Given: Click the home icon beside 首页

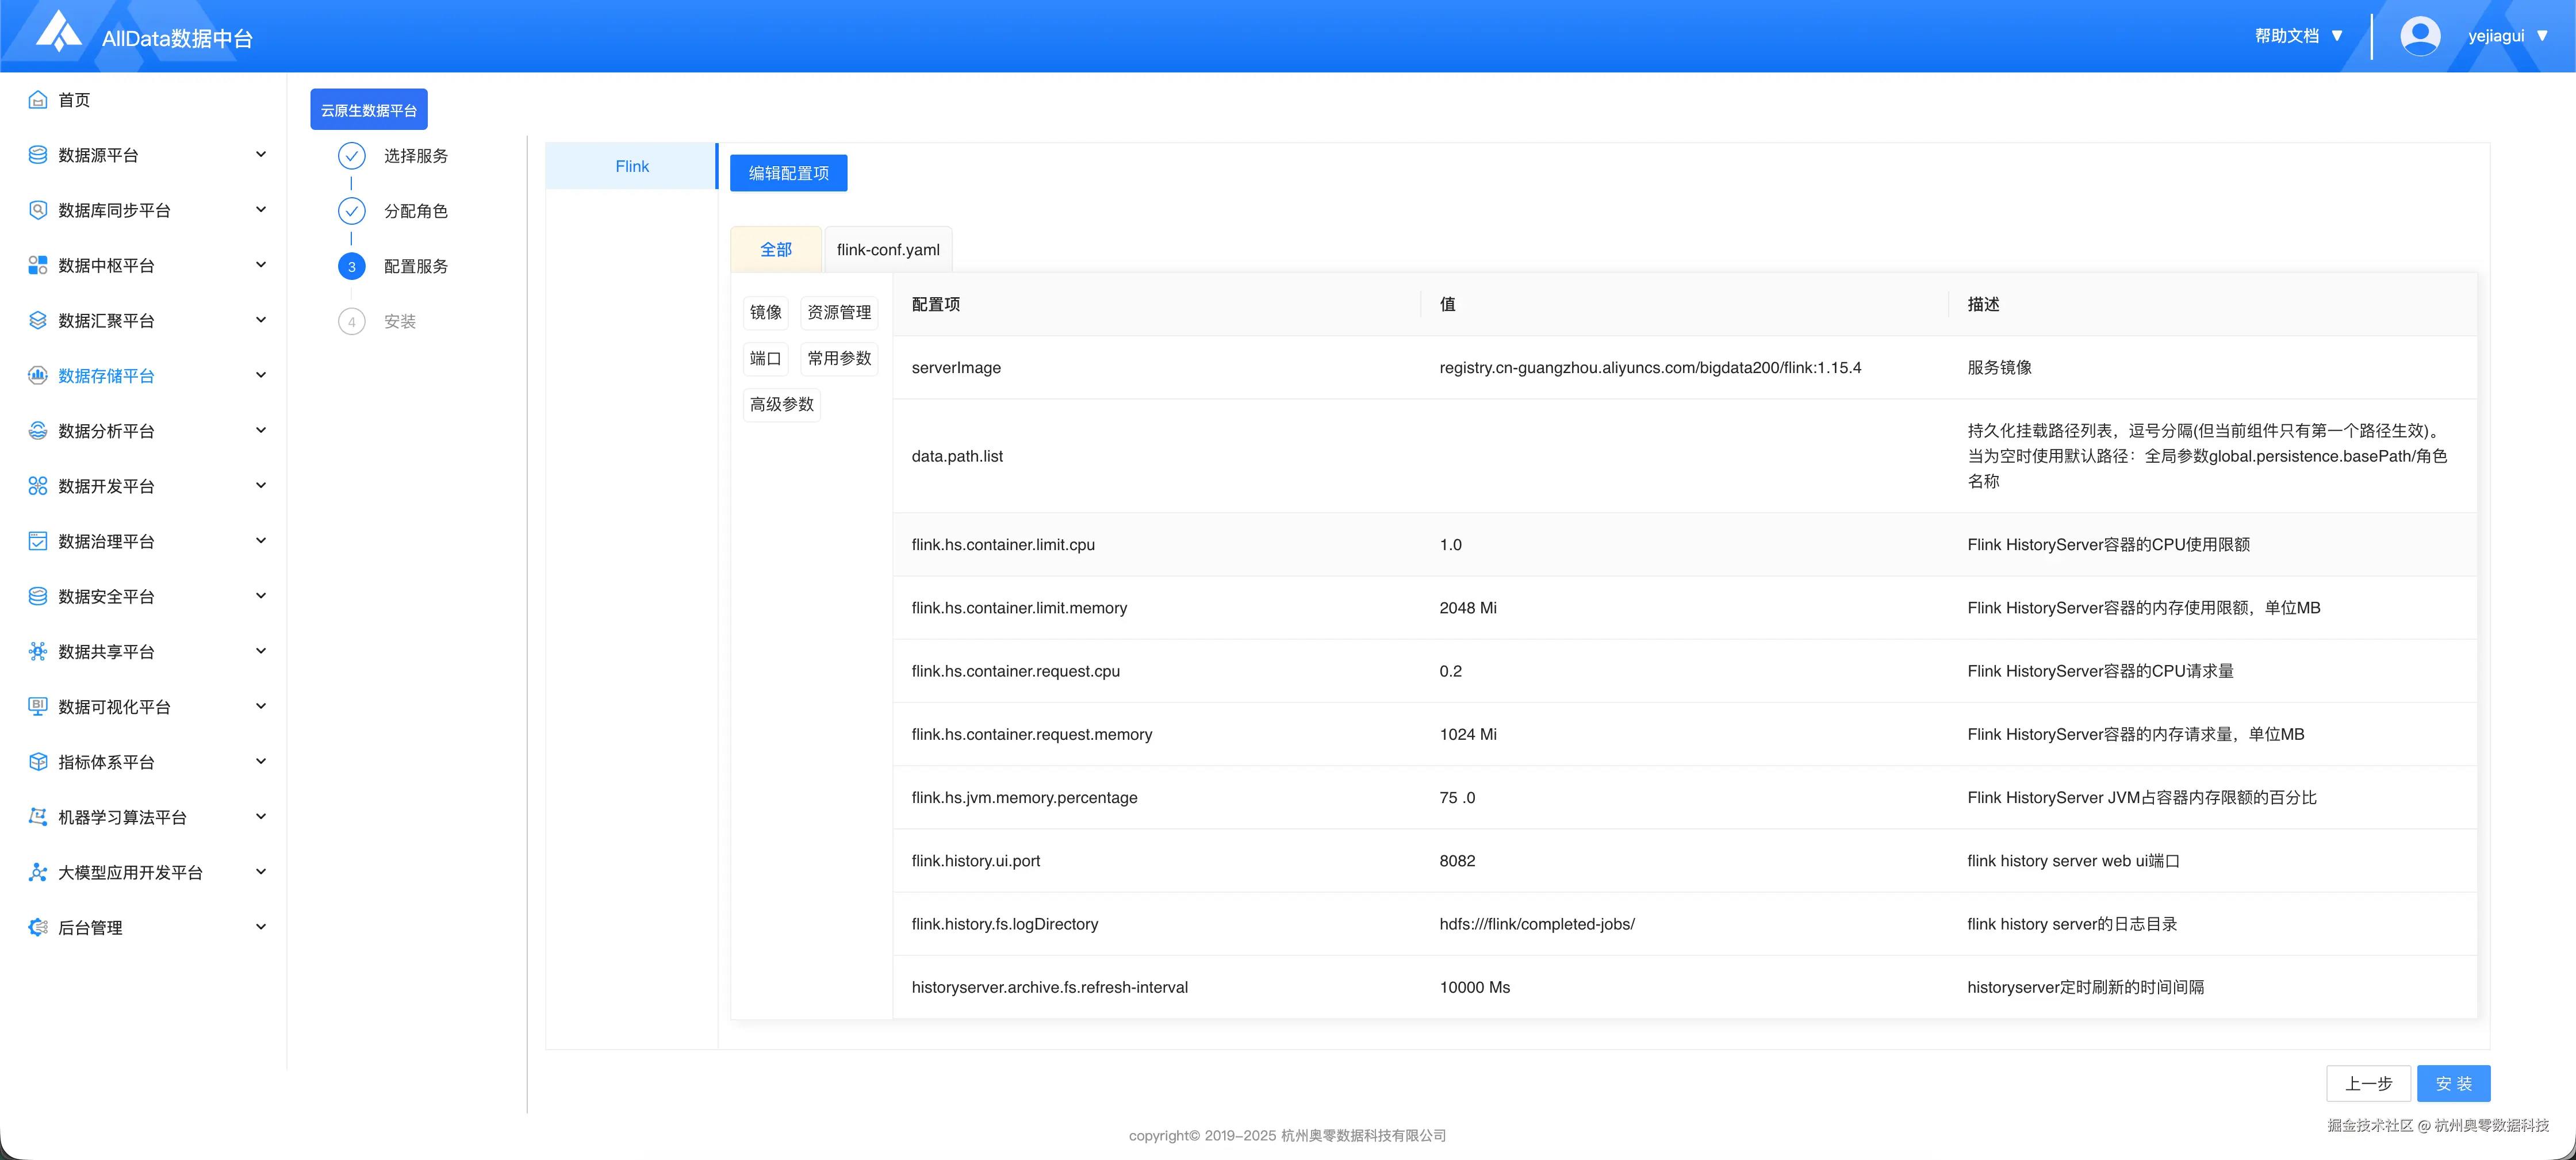Looking at the screenshot, I should click(x=38, y=100).
